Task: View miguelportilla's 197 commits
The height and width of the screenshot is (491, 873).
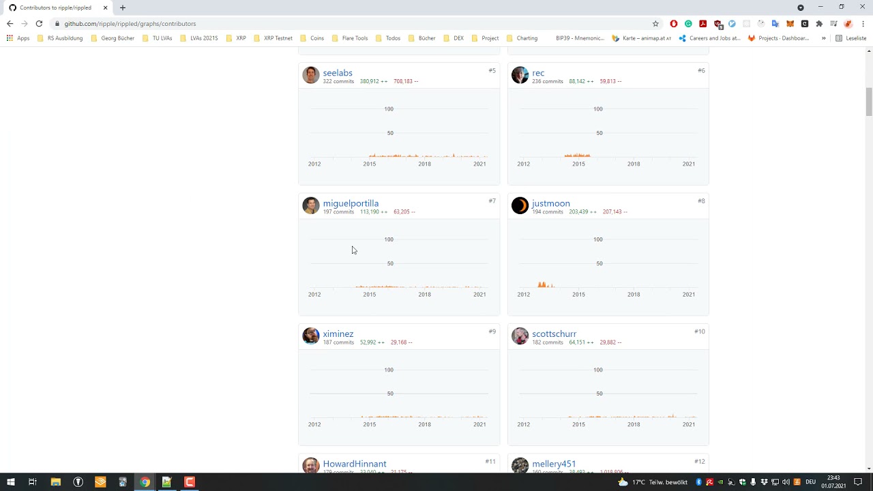Action: 338,211
